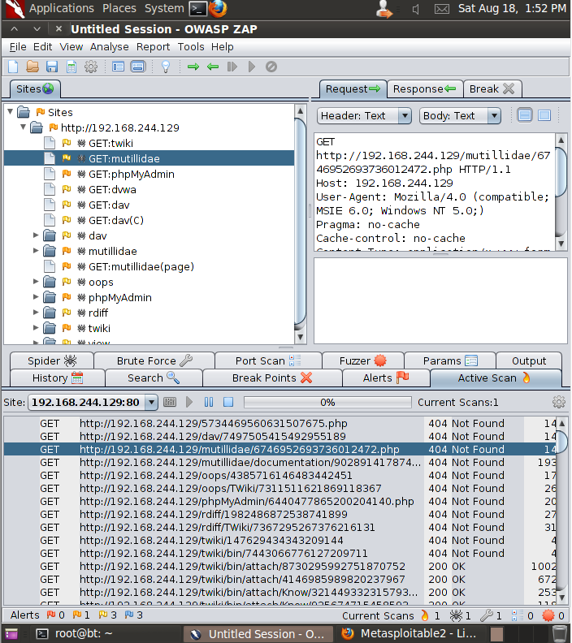The image size is (572, 643).
Task: Switch to the Response tab
Action: coord(424,88)
